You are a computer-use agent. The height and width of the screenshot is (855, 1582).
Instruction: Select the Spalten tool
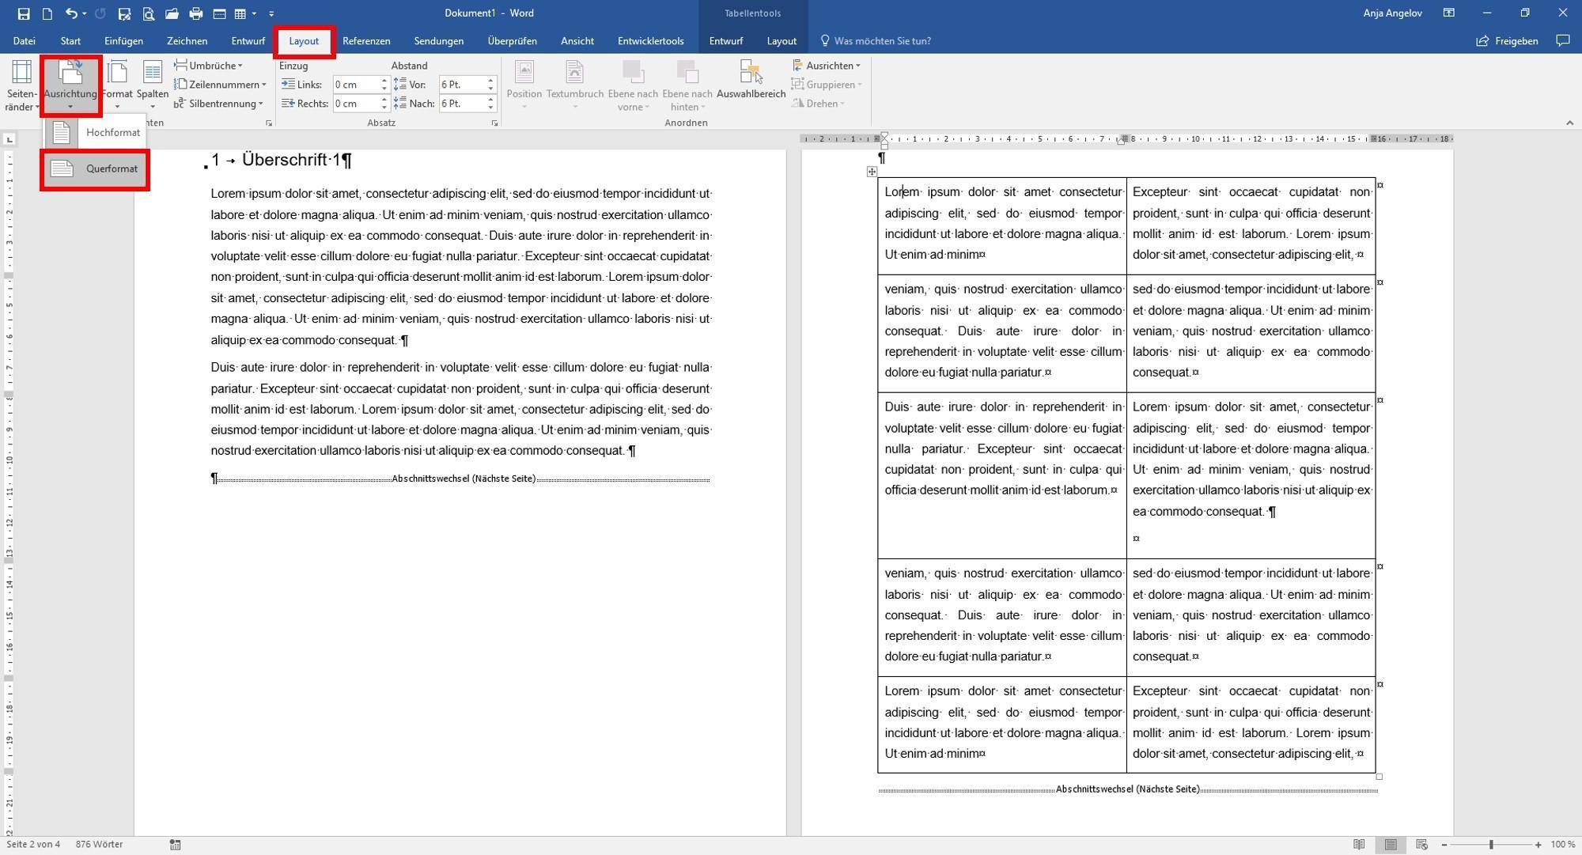coord(153,85)
